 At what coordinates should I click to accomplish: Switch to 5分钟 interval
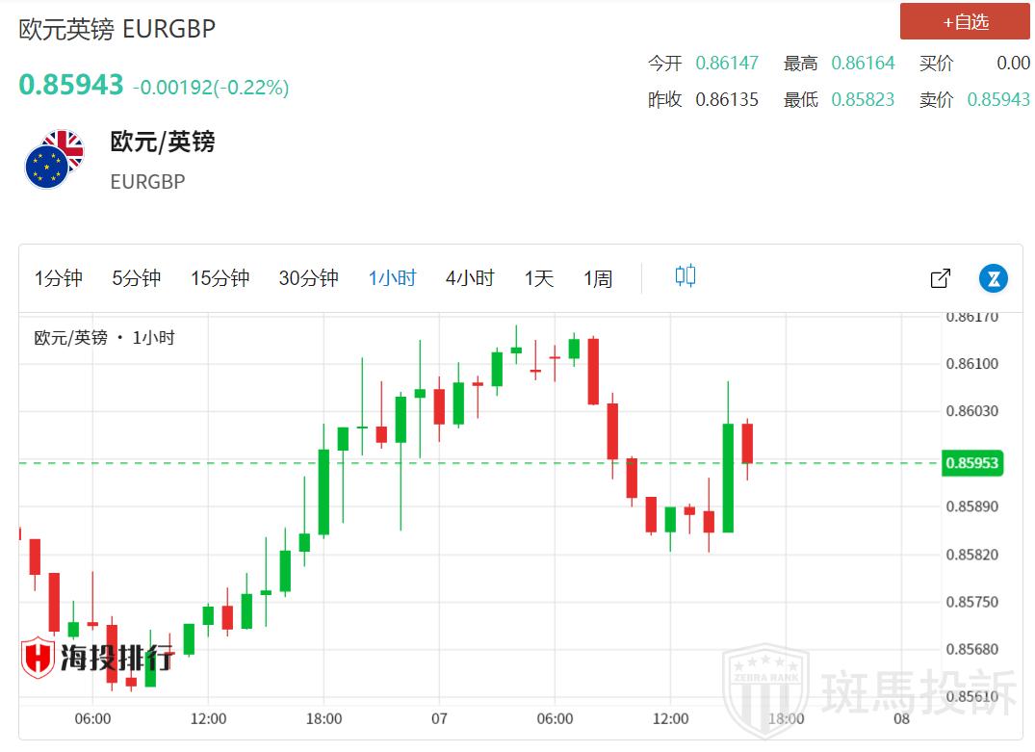[136, 278]
